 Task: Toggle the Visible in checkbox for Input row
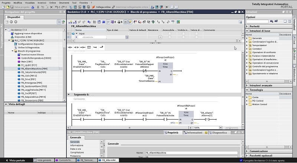coord(183,33)
